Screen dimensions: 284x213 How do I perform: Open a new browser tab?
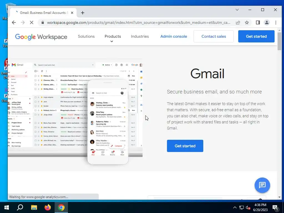click(x=83, y=13)
